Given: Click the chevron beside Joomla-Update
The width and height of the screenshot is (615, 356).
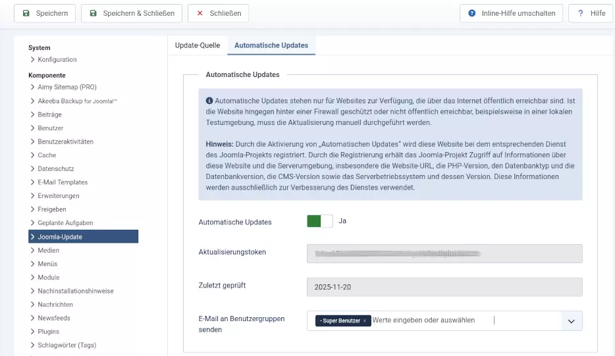Looking at the screenshot, I should click(x=32, y=236).
